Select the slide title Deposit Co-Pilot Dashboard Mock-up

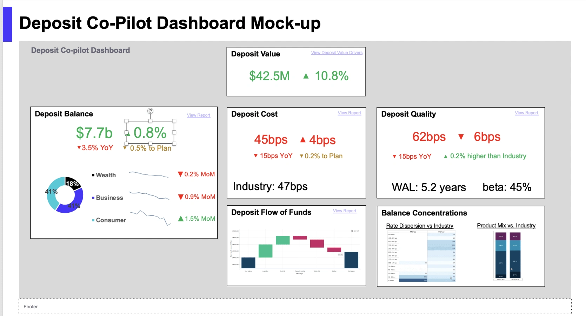point(170,23)
